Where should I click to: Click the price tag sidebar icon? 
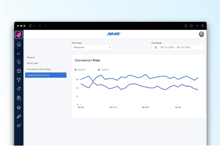[x=19, y=89]
